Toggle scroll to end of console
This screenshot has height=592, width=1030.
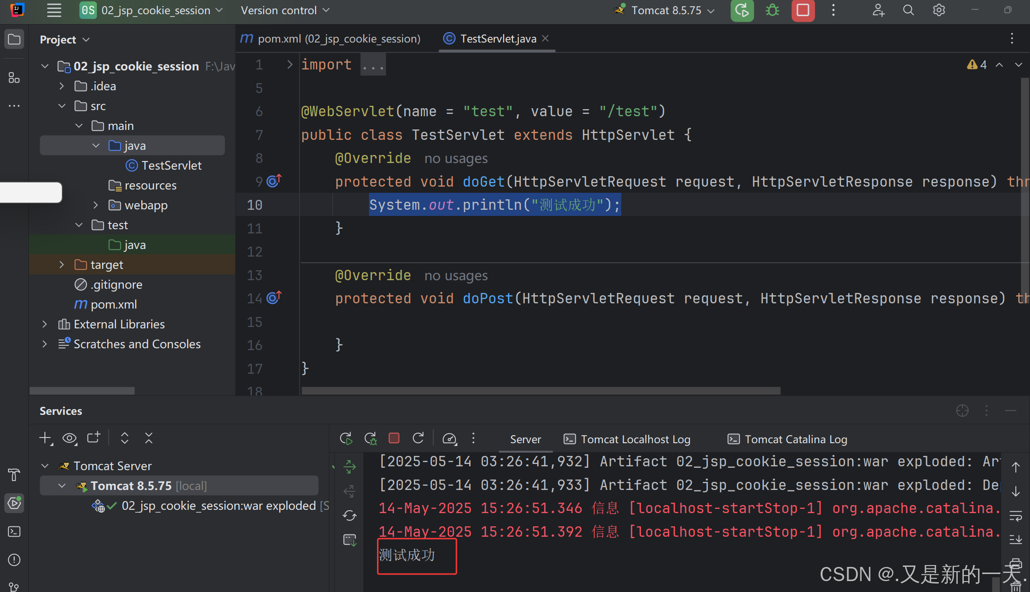tap(1015, 539)
